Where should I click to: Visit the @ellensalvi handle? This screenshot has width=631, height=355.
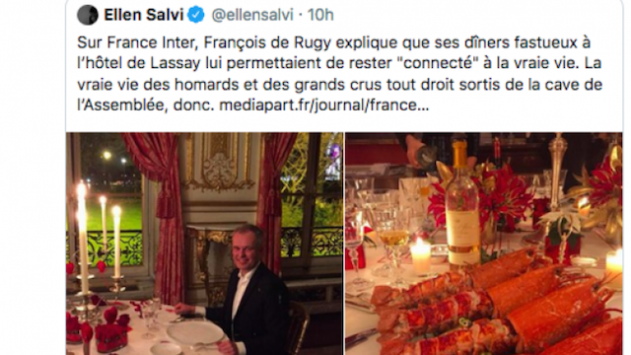coord(252,15)
